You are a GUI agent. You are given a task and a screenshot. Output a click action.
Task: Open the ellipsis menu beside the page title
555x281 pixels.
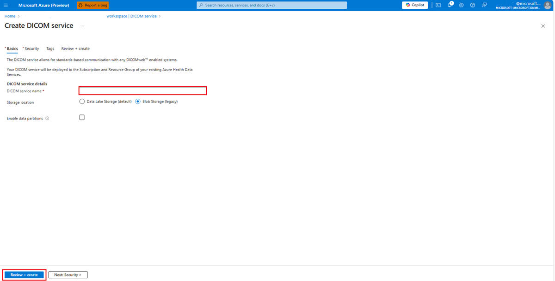[82, 27]
